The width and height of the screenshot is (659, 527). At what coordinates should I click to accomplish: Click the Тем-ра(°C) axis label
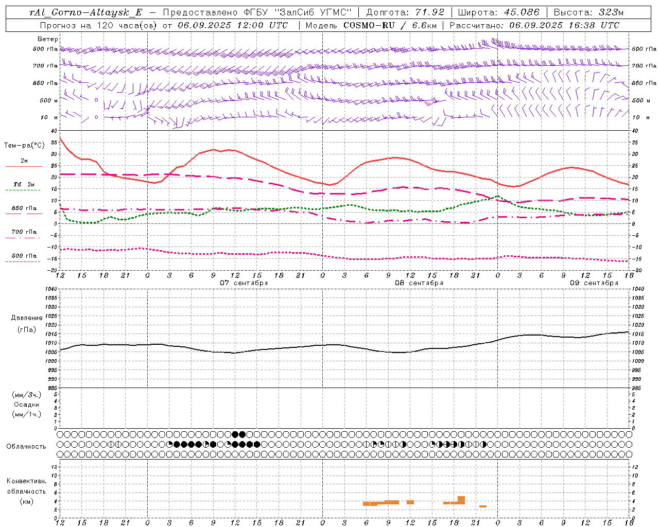click(x=25, y=146)
